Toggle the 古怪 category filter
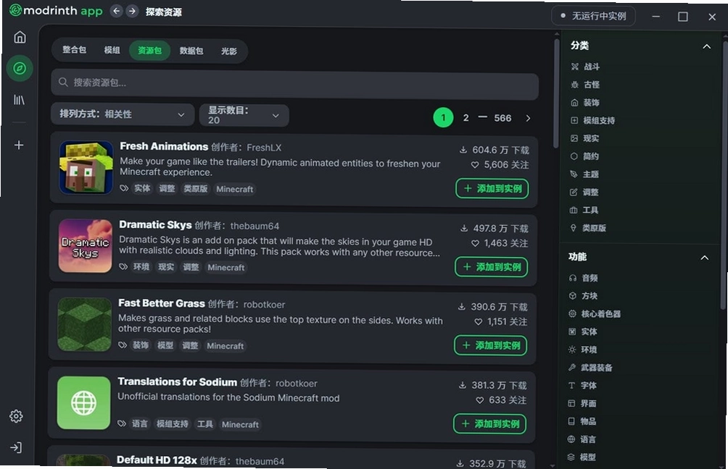This screenshot has height=469, width=728. coord(585,85)
